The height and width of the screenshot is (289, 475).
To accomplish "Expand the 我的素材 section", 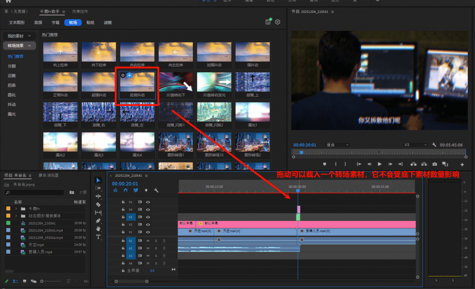I will tap(19, 36).
